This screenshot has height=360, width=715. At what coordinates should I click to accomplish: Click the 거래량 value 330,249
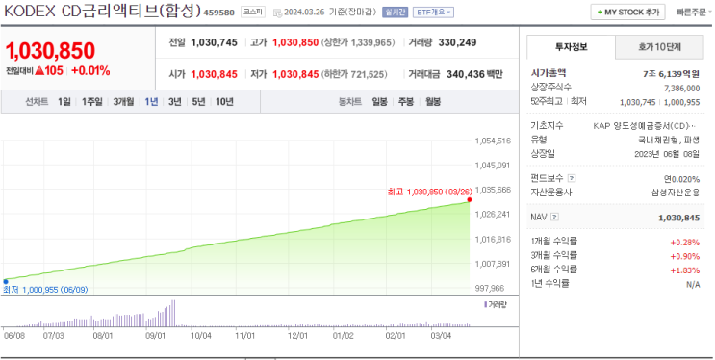[x=457, y=42]
